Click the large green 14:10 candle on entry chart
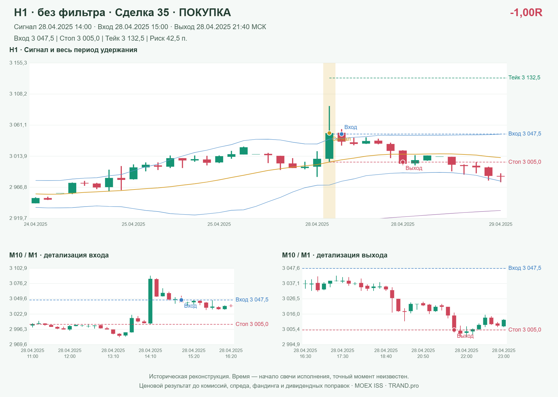This screenshot has width=558, height=397. pyautogui.click(x=150, y=301)
